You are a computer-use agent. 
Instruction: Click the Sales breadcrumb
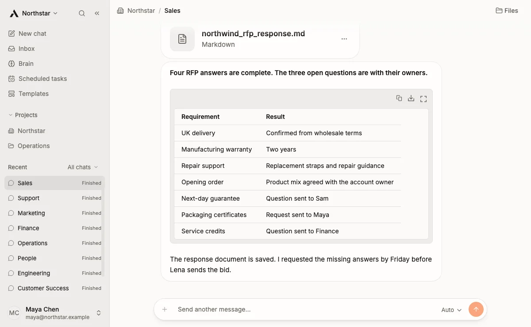[x=172, y=11]
